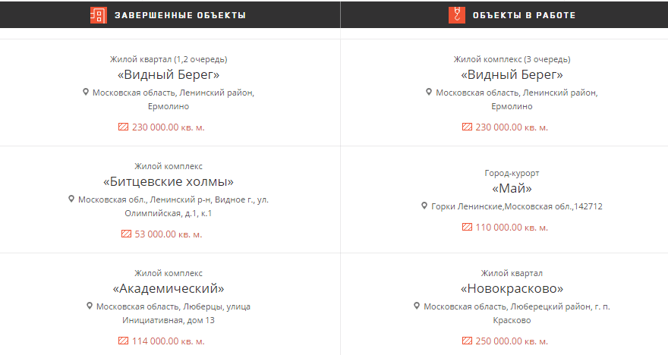Switch to the Объекты в работе tab
Viewport: 668px width, 355px height.
504,15
